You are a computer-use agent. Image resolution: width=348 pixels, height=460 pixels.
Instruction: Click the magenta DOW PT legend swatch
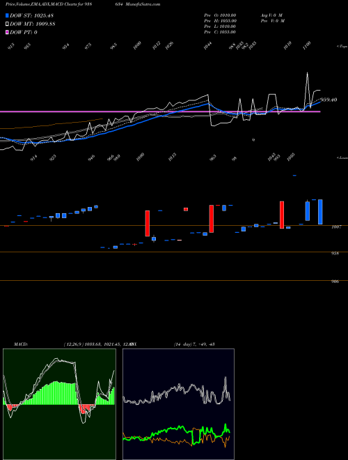coord(7,32)
